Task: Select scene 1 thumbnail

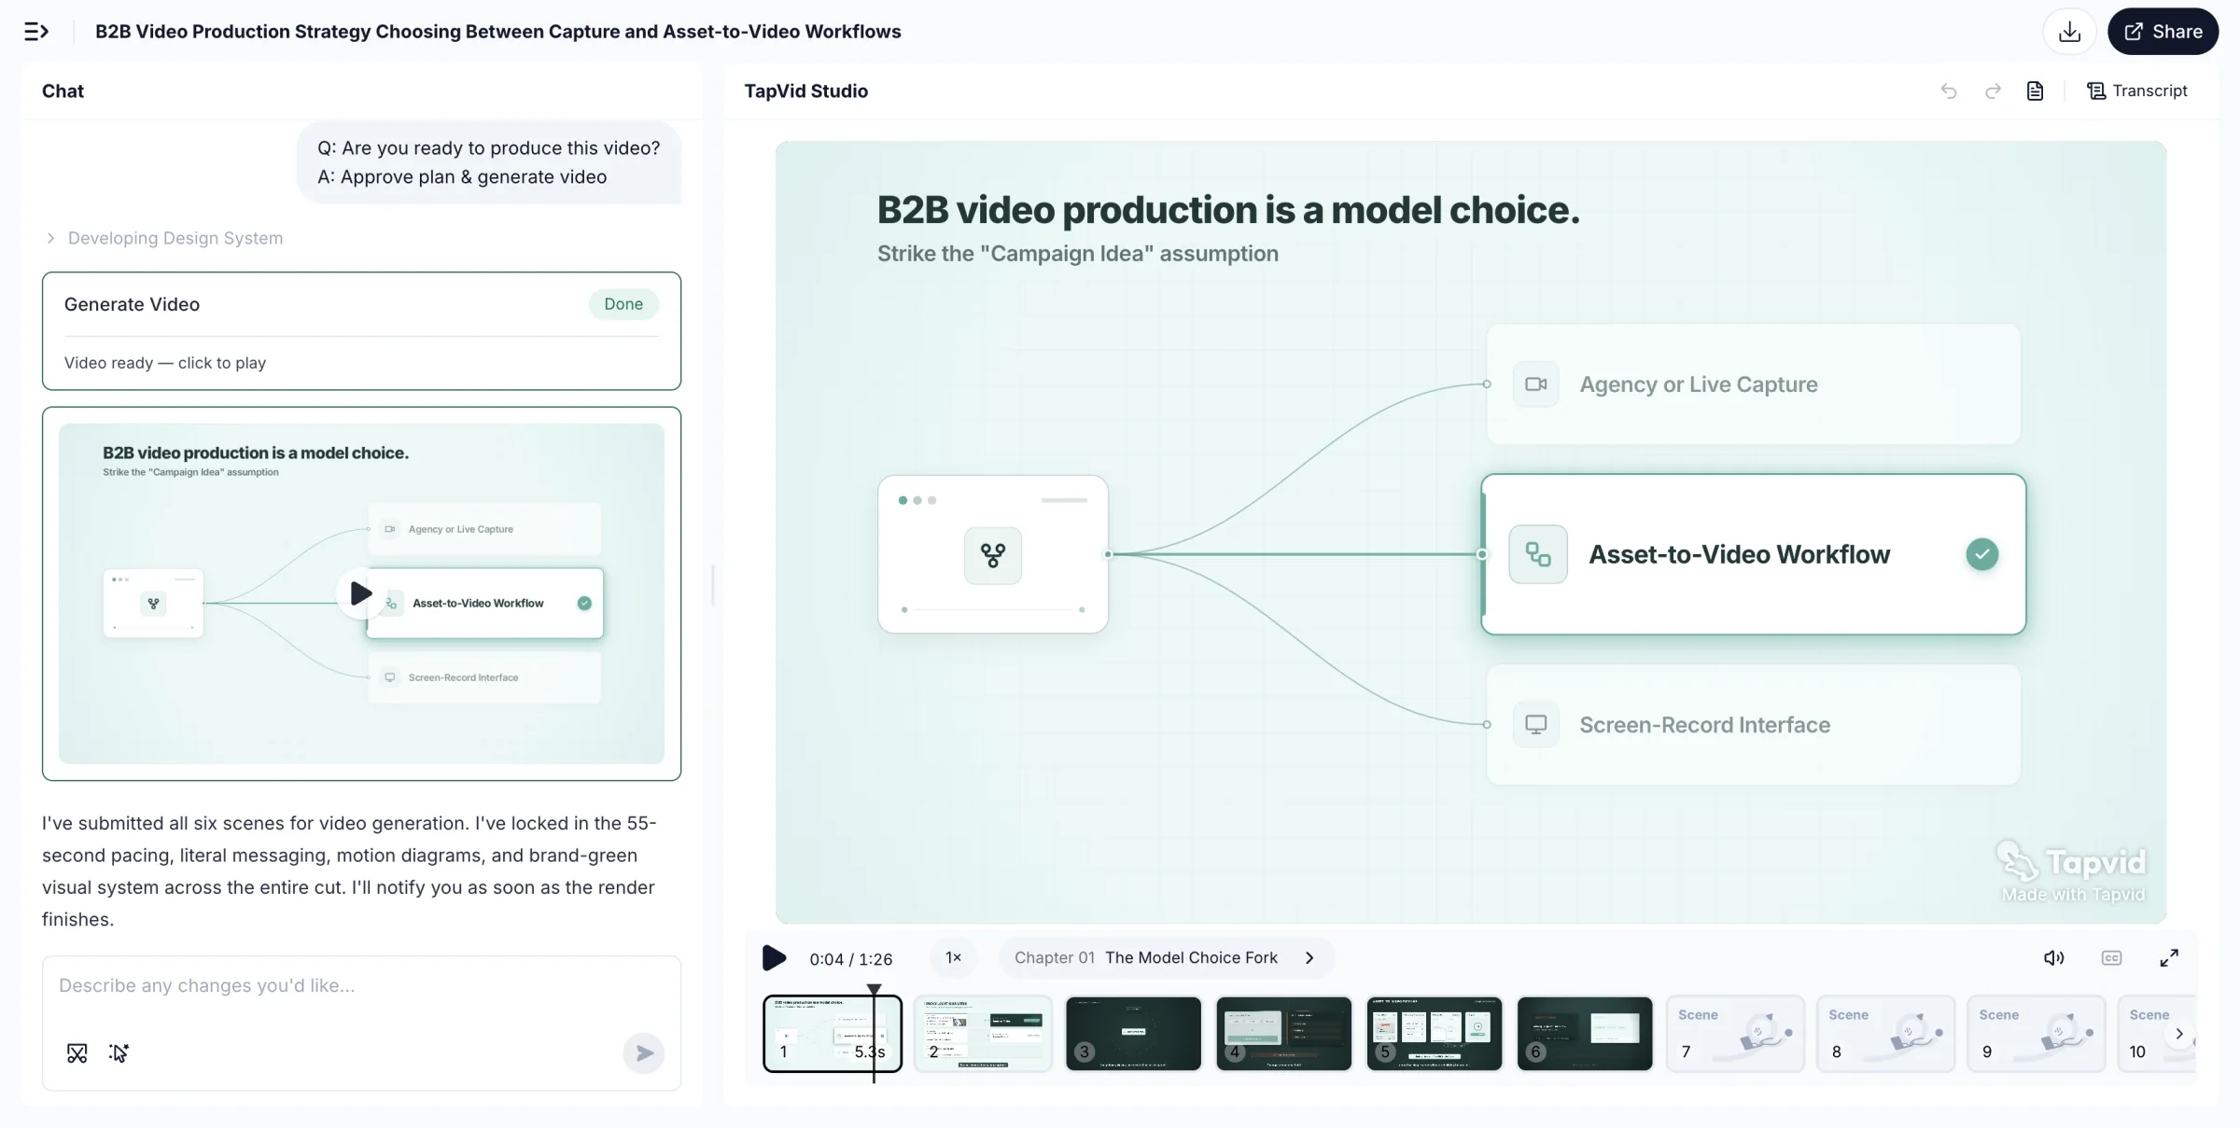Action: tap(833, 1034)
